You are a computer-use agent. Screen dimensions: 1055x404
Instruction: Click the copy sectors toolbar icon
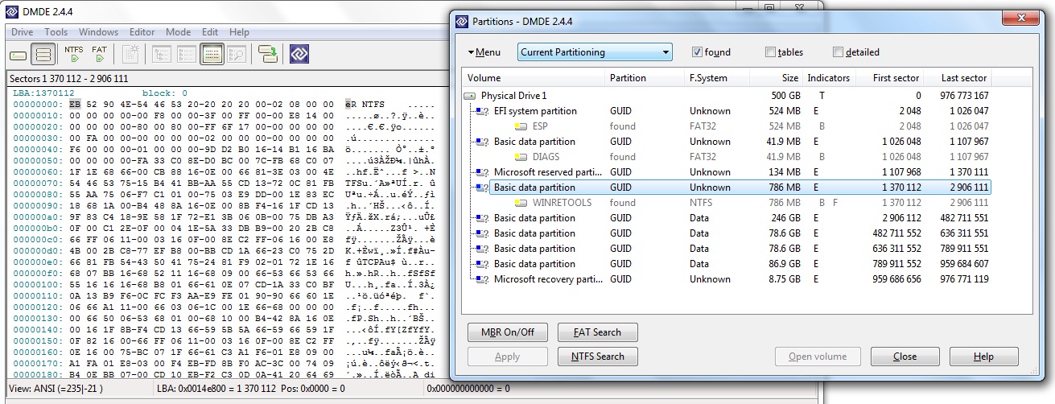[x=268, y=54]
